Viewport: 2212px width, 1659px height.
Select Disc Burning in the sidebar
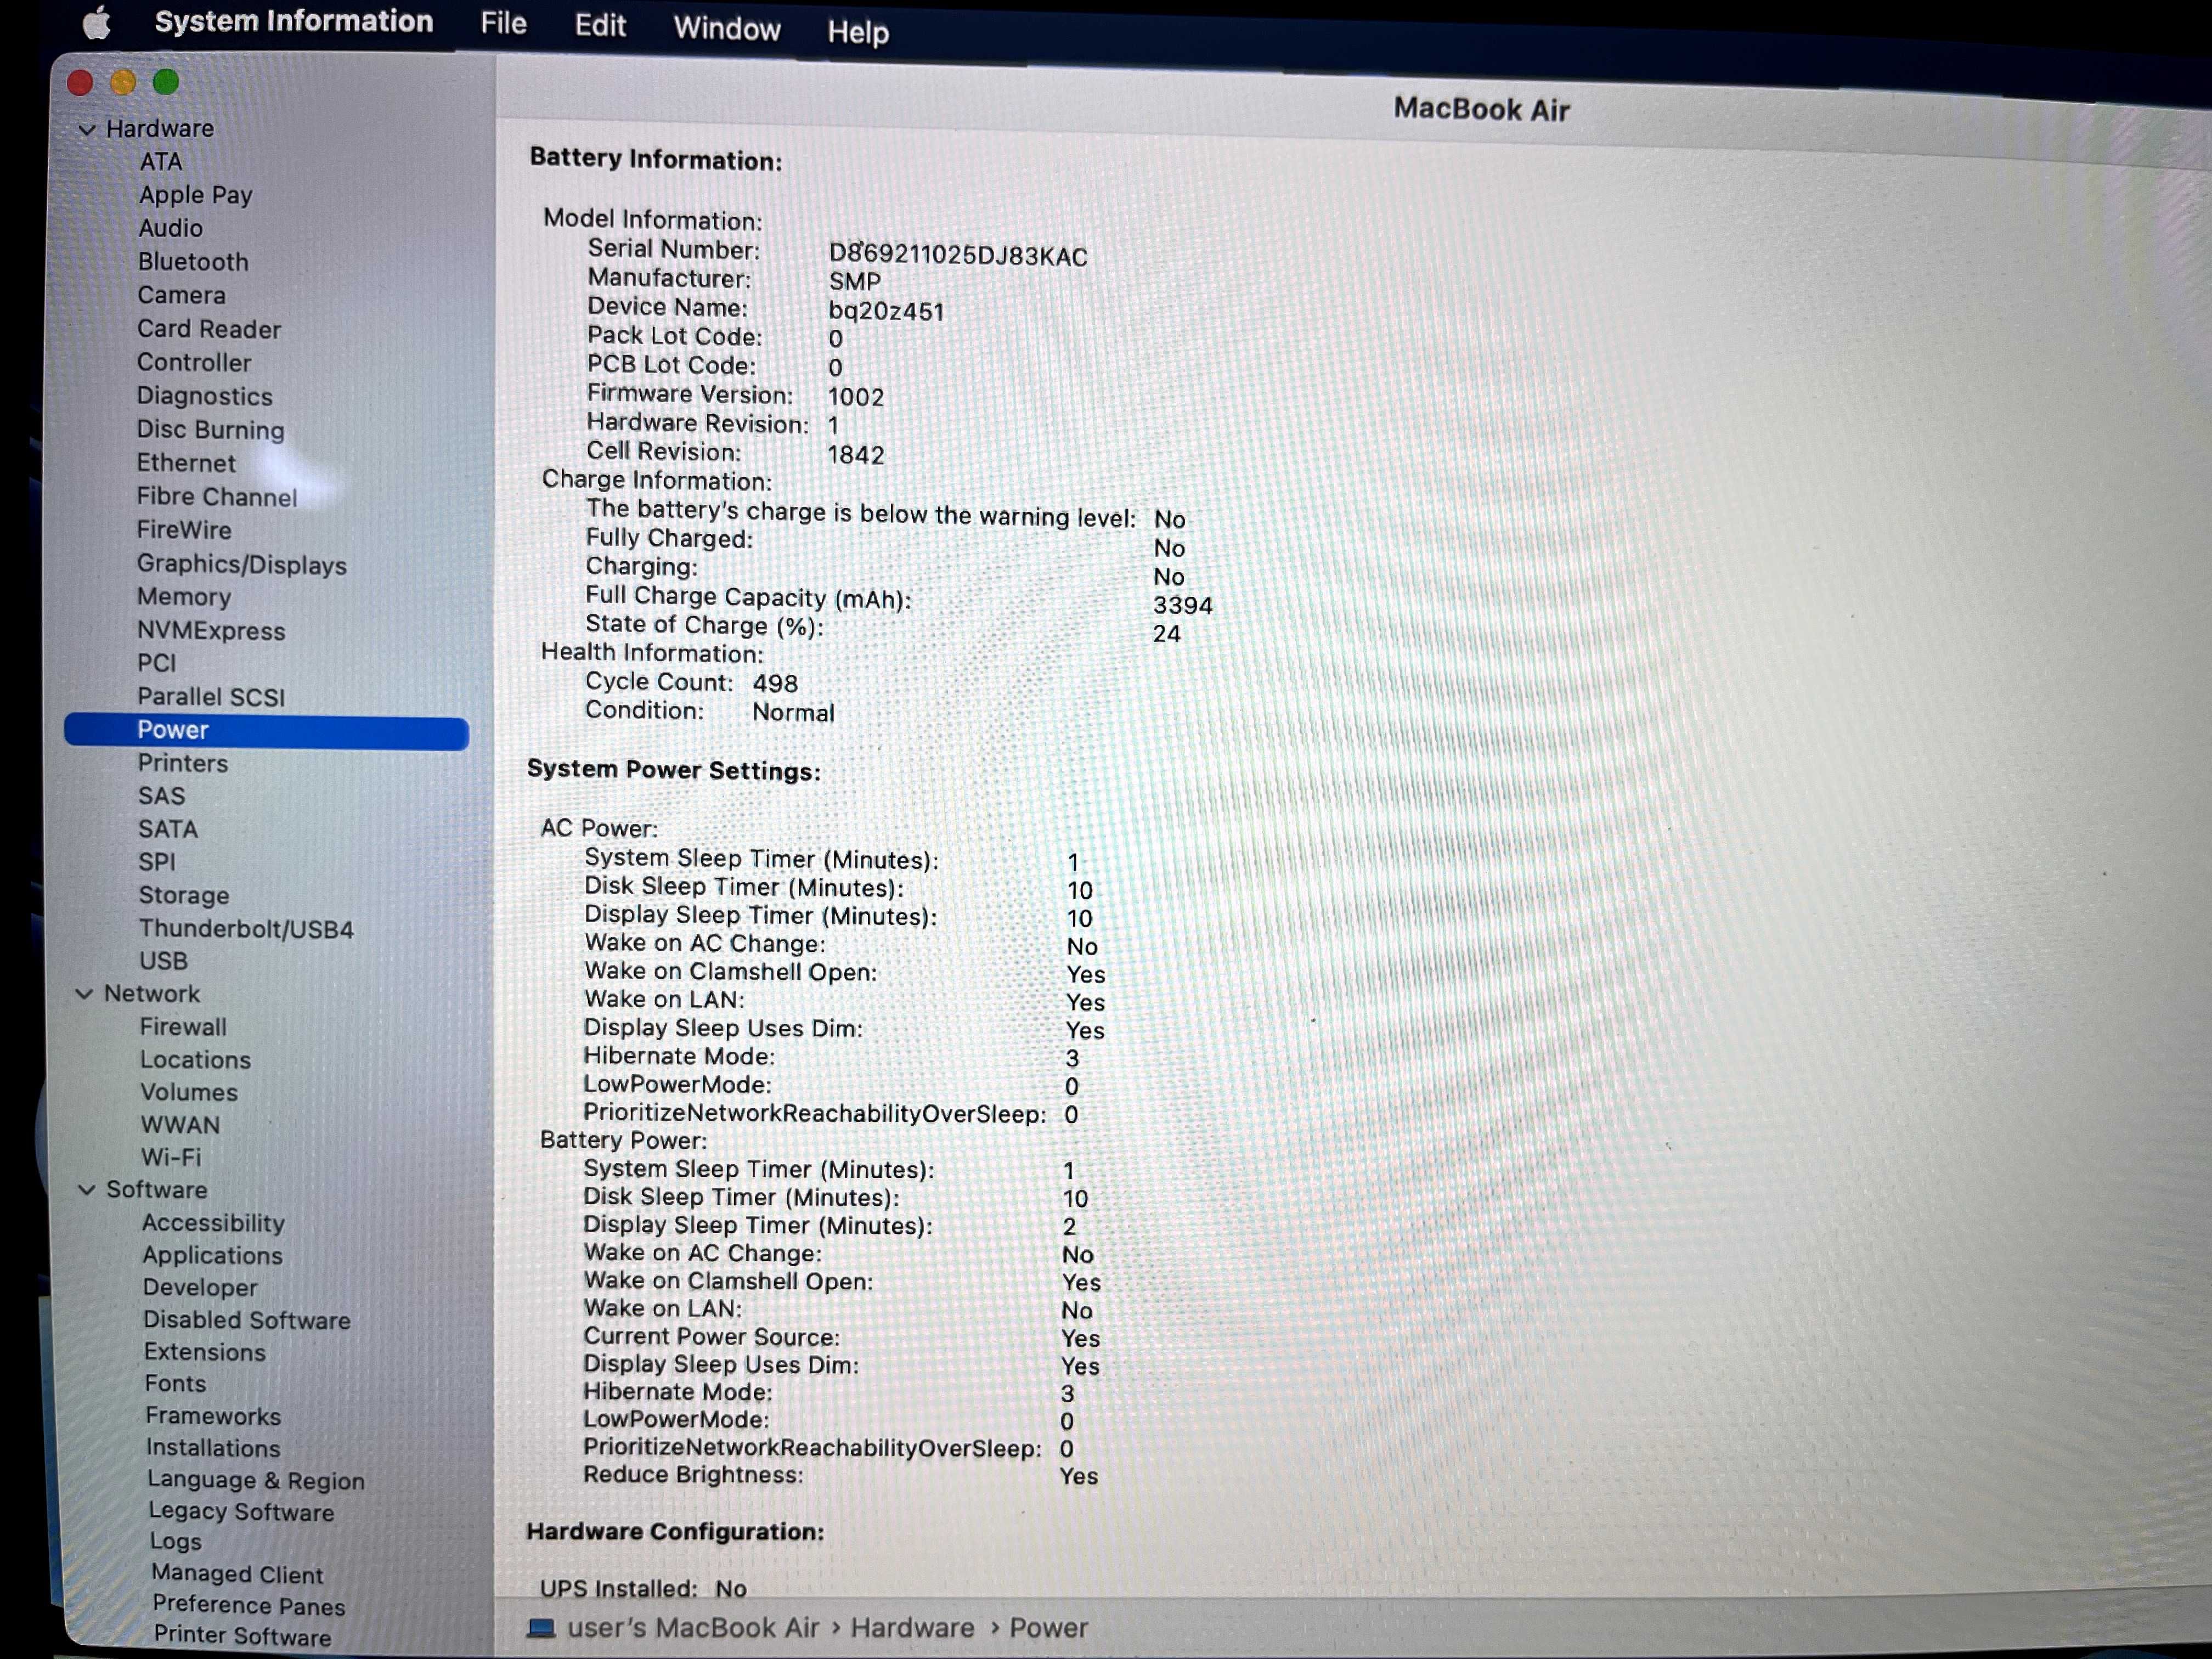211,430
